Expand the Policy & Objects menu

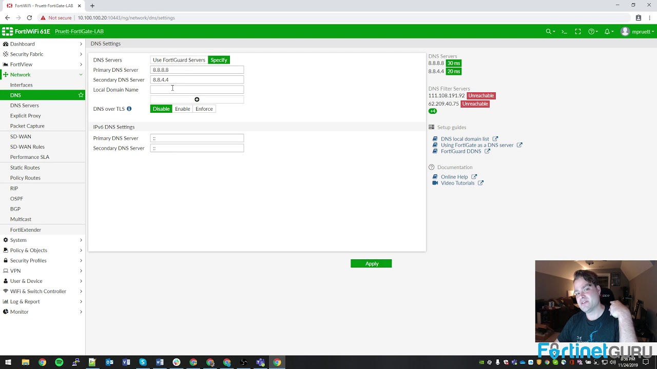pos(43,250)
